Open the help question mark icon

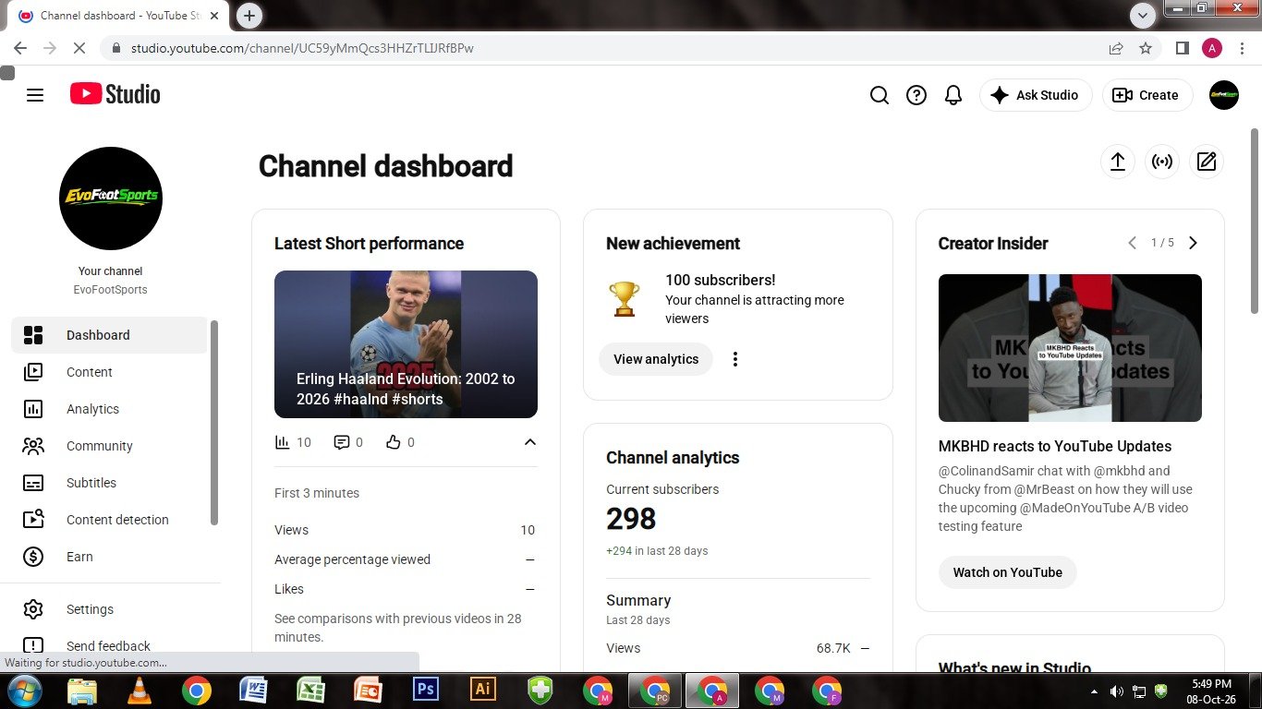click(x=916, y=95)
